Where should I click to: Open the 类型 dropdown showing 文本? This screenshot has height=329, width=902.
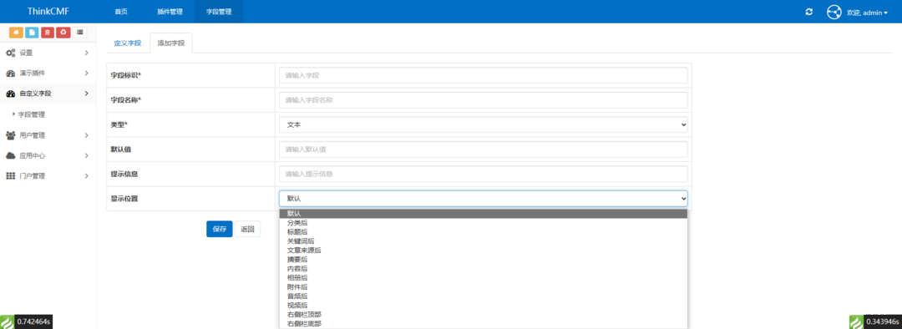click(484, 124)
